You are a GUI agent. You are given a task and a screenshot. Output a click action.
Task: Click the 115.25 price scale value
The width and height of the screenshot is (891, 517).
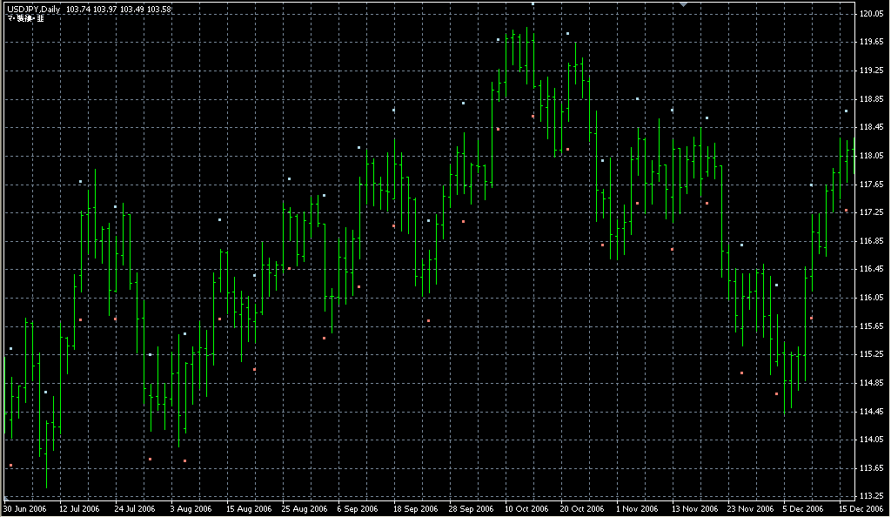[x=872, y=355]
